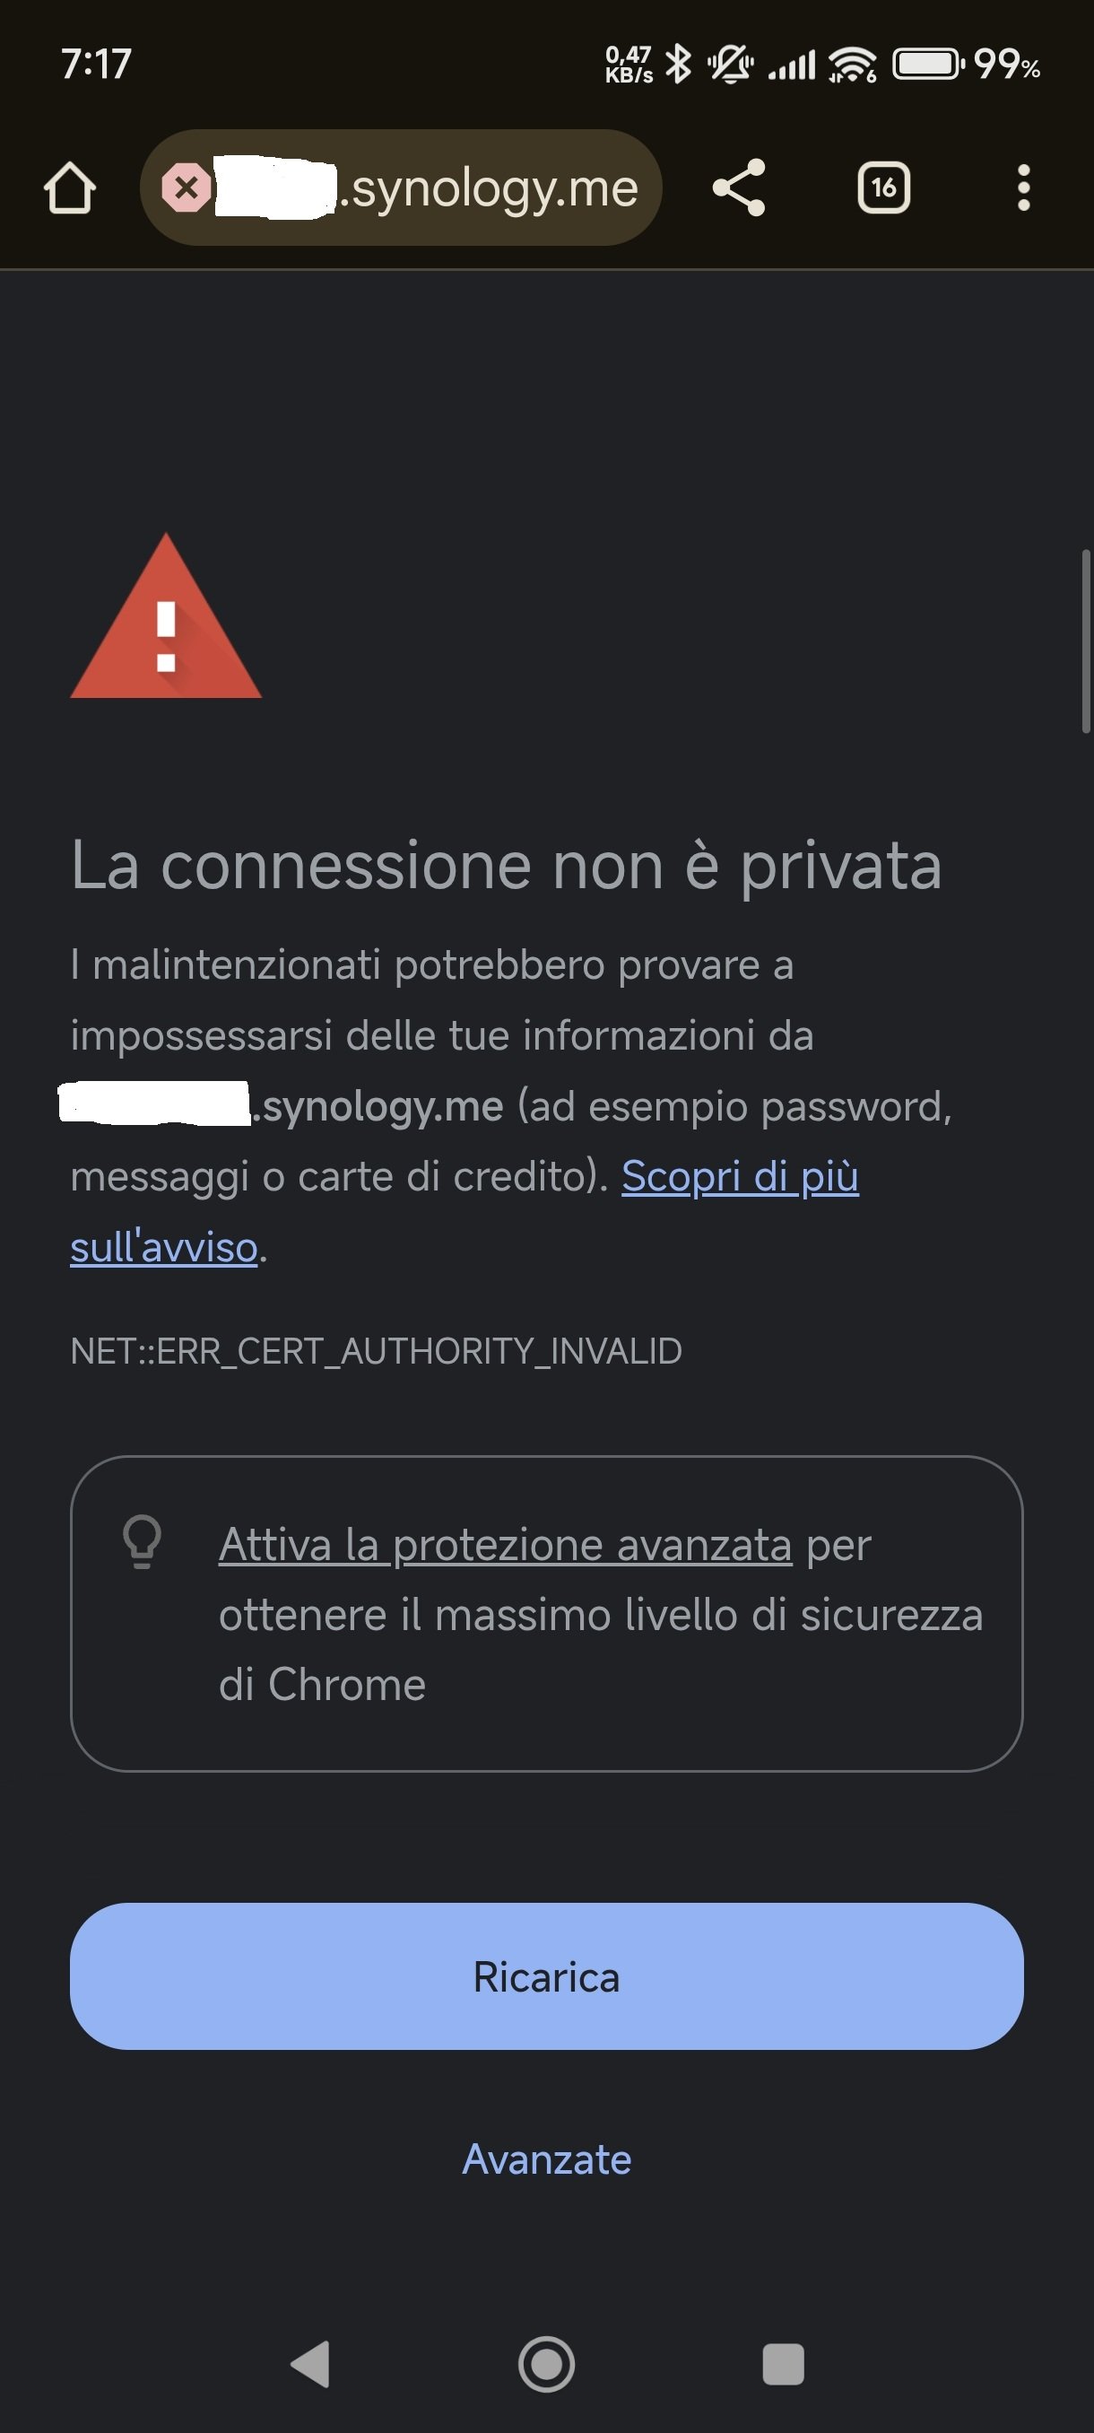Click the page scrollbar on right edge

coord(1086,642)
